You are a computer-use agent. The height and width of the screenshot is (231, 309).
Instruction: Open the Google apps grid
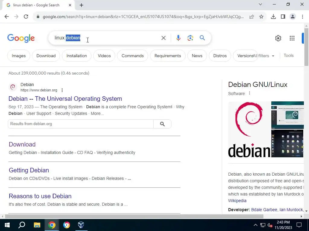click(292, 38)
